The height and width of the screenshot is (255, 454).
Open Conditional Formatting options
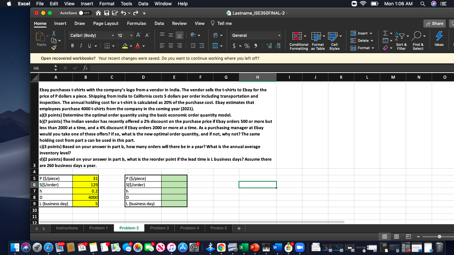pyautogui.click(x=298, y=40)
